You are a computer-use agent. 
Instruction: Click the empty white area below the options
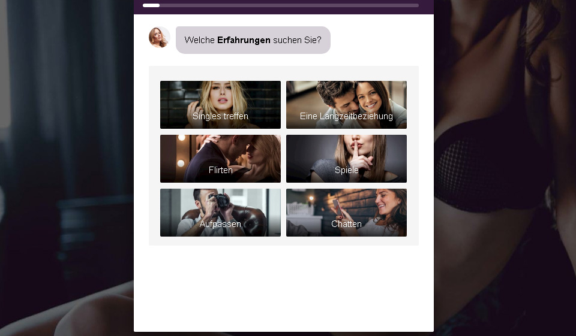(283, 287)
